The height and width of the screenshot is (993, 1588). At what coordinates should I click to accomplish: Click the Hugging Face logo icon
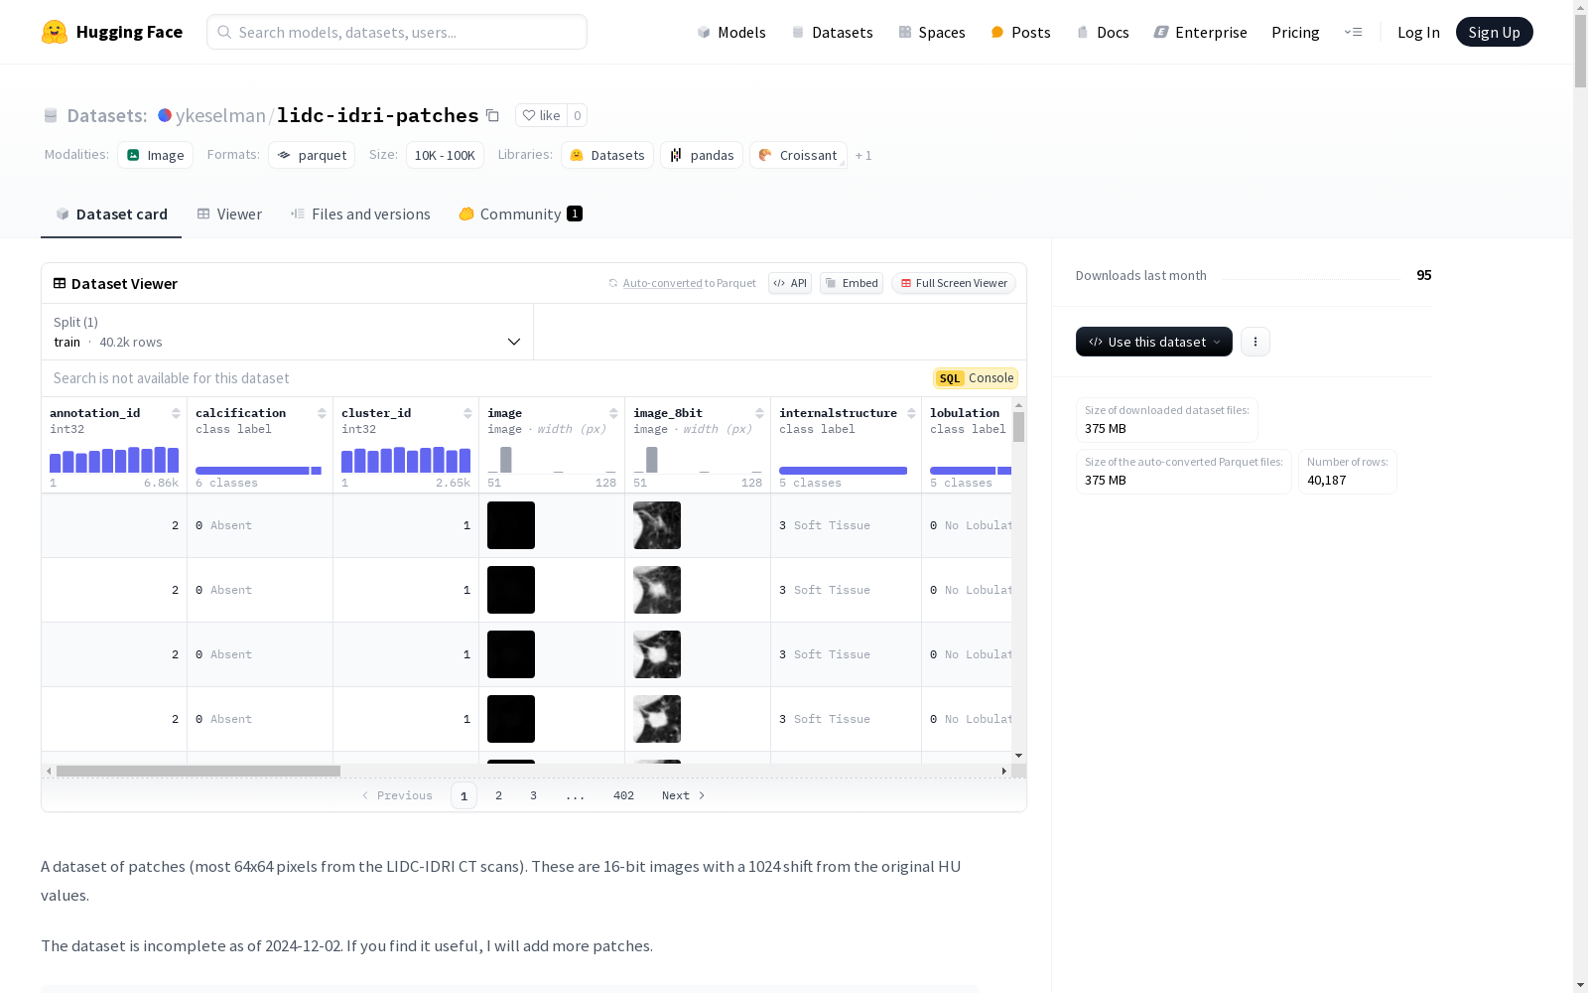pyautogui.click(x=55, y=32)
